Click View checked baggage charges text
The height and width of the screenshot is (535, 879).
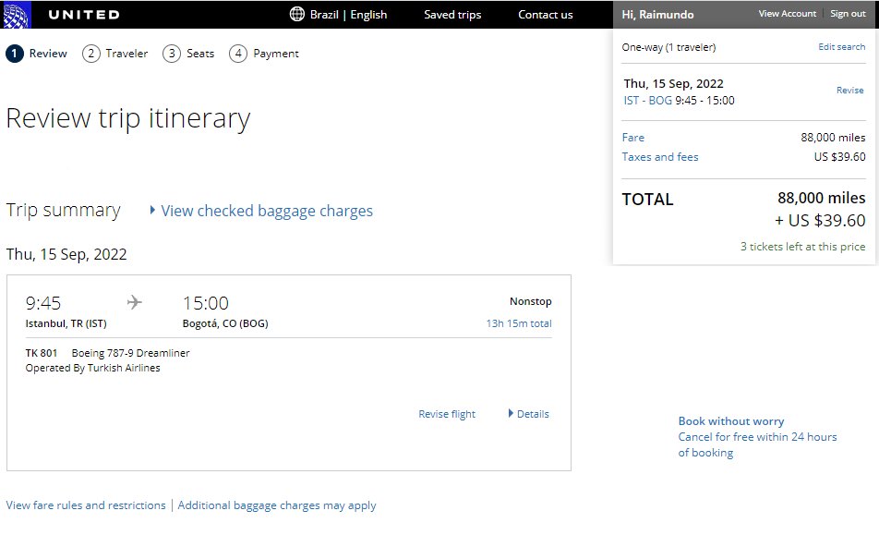[x=267, y=211]
